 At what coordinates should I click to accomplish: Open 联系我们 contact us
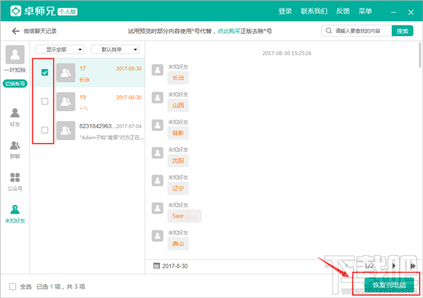pos(314,11)
